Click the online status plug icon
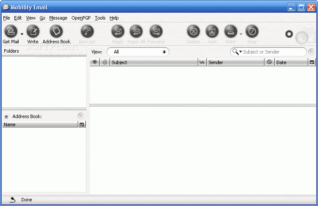Viewport: 318px width, 206px height. pyautogui.click(x=13, y=200)
